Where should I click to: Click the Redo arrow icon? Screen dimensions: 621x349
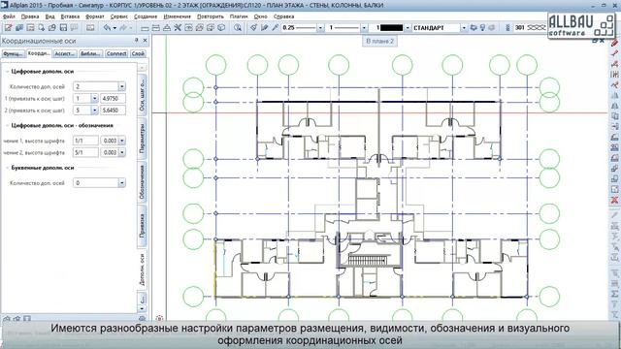point(123,28)
